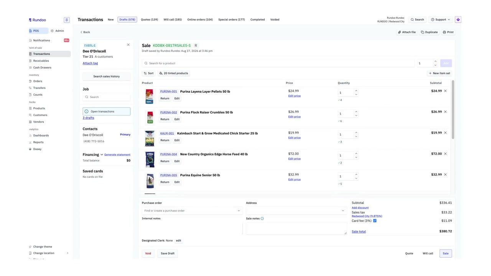Open the Address dropdown
491x276 pixels.
coord(296,211)
